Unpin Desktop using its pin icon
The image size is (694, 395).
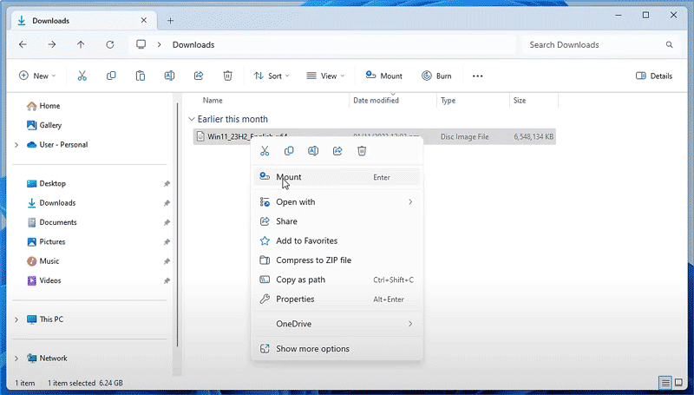tap(167, 184)
